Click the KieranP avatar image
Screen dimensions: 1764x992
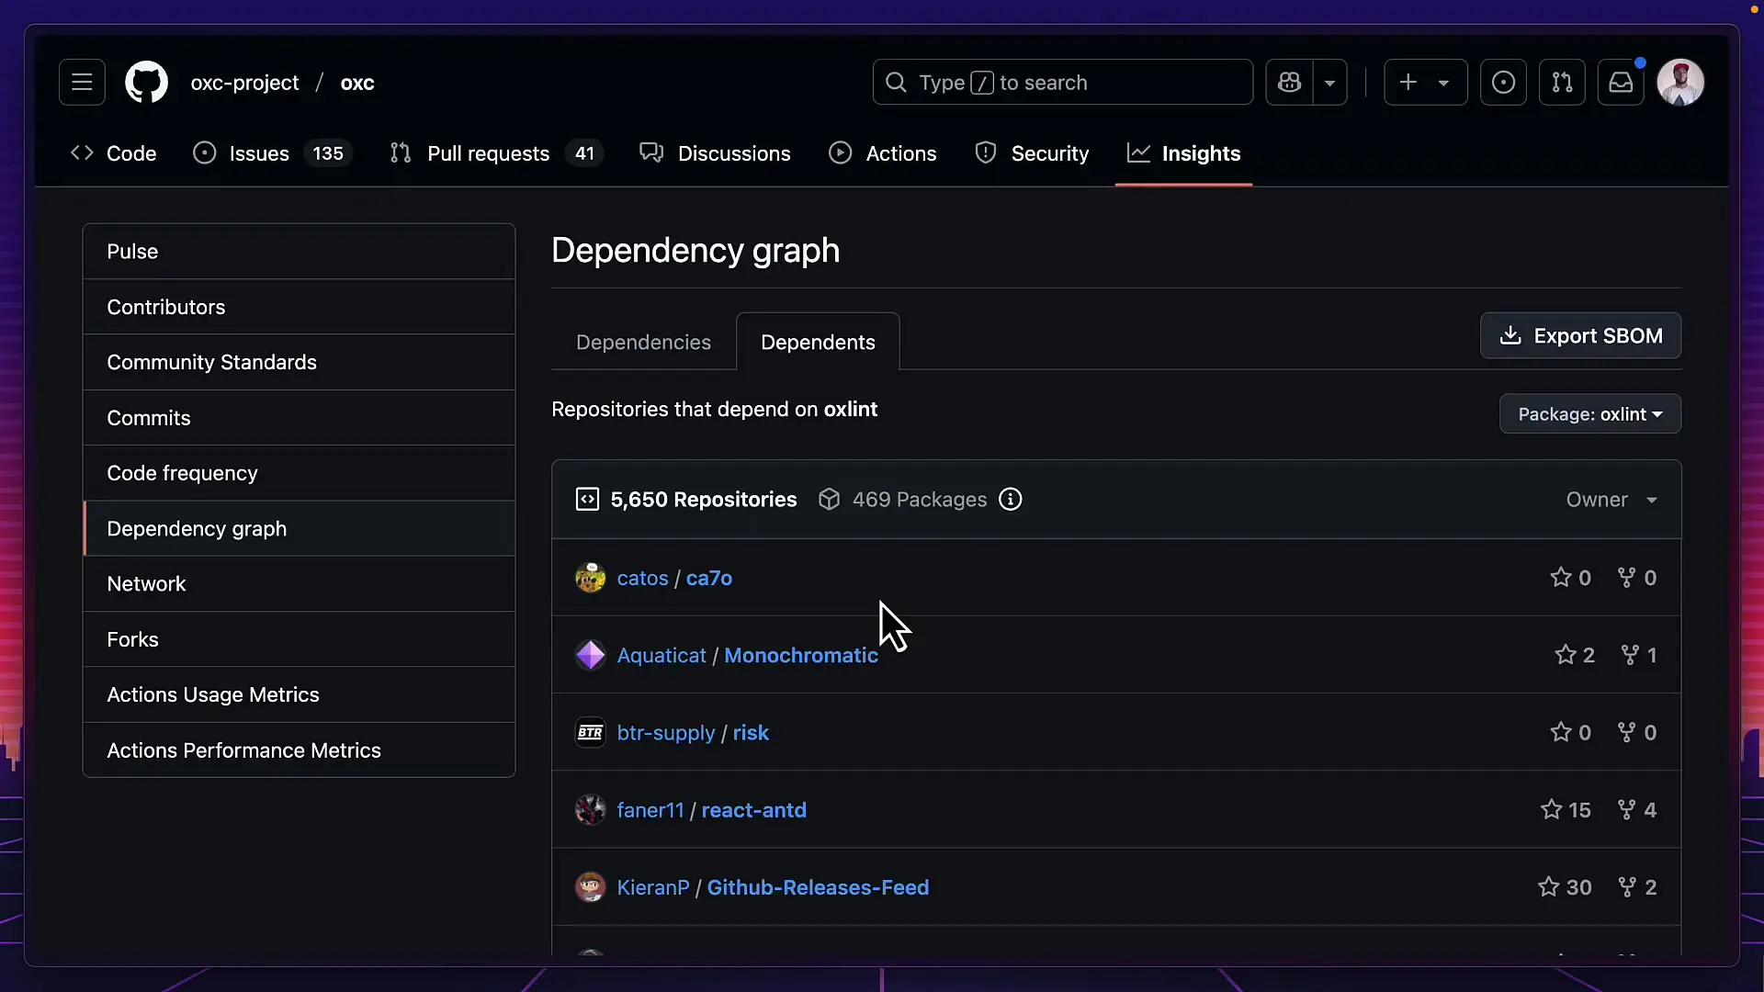[590, 887]
